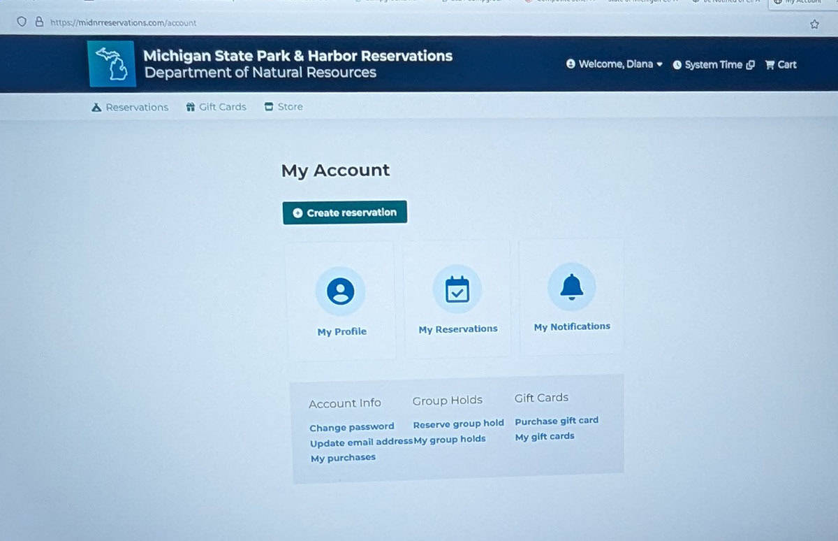Open the My Notifications bell icon
Image resolution: width=838 pixels, height=541 pixels.
tap(572, 287)
